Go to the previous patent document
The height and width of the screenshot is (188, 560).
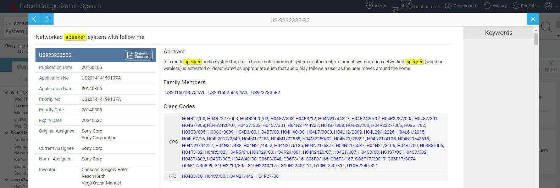click(x=34, y=19)
